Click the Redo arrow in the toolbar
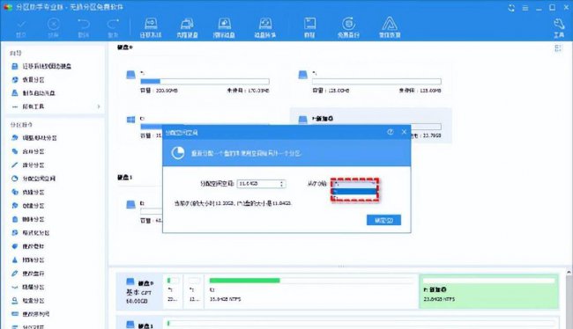Screen dimensions: 573x329 (x=113, y=28)
